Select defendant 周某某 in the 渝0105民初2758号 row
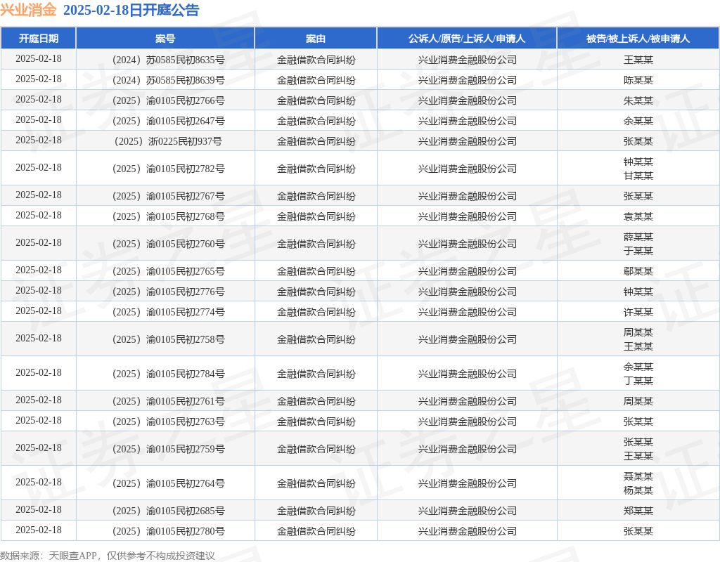The width and height of the screenshot is (720, 562). pos(638,332)
